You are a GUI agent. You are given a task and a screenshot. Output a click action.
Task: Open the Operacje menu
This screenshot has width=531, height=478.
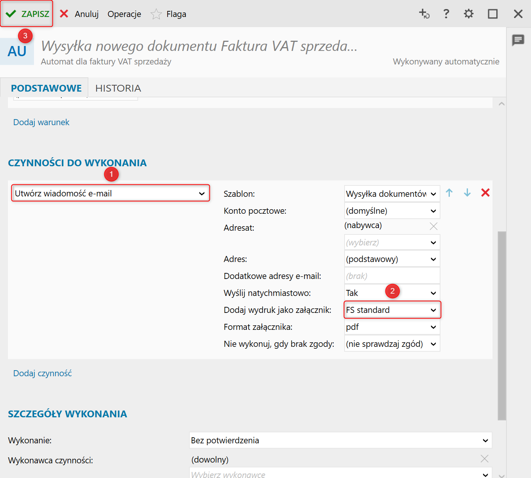[x=124, y=14]
